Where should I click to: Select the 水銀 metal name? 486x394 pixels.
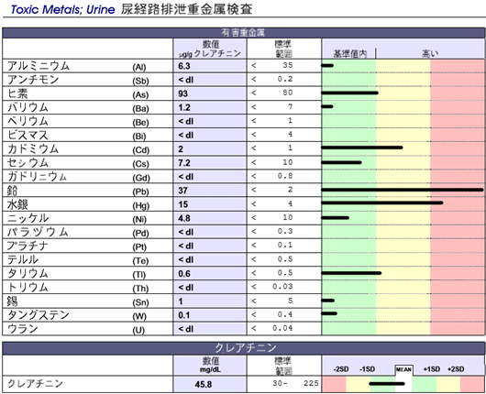pos(17,204)
